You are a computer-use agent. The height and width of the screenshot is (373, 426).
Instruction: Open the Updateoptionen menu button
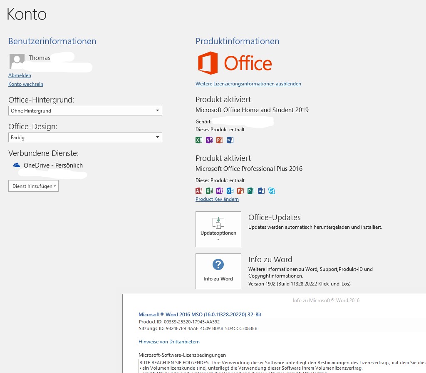click(218, 229)
